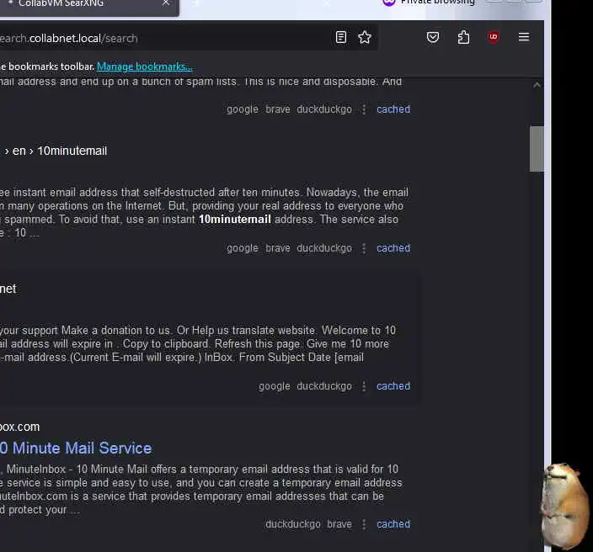Close the CollabVM SearXNG tab
Image resolution: width=593 pixels, height=552 pixels.
[166, 3]
